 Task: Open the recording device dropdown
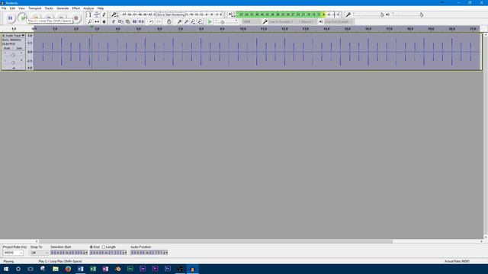coord(281,22)
